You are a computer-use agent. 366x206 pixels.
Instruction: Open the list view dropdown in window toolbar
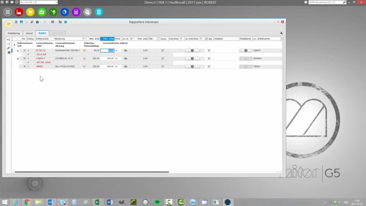(x=55, y=22)
